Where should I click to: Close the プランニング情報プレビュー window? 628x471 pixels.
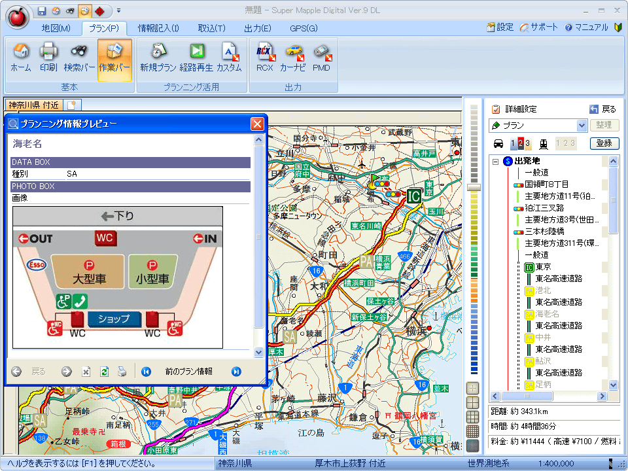[x=257, y=124]
